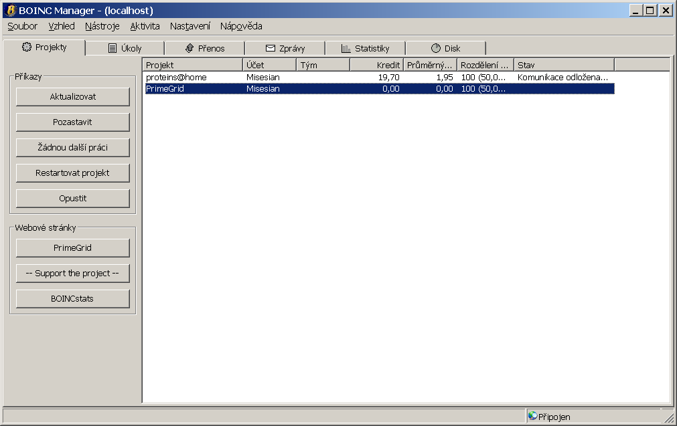Sort by the Kredit column header

(377, 65)
